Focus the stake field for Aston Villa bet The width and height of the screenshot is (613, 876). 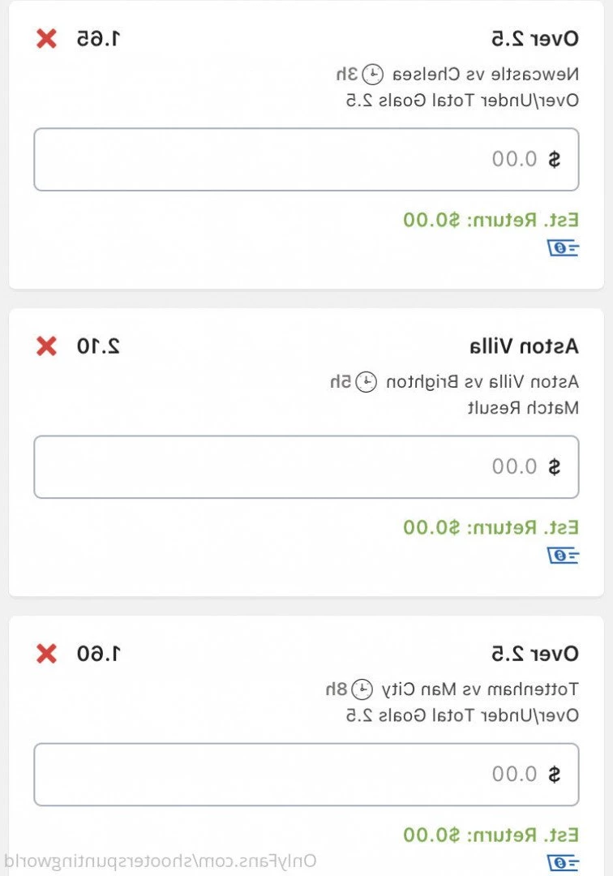click(306, 467)
